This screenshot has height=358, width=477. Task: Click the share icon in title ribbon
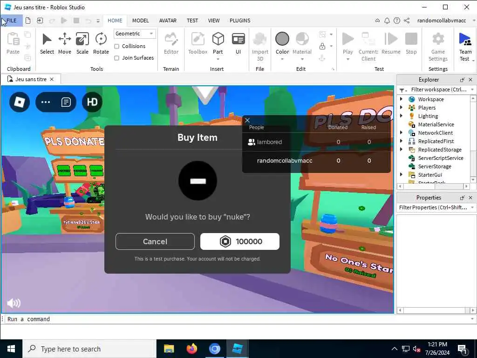[x=407, y=21]
